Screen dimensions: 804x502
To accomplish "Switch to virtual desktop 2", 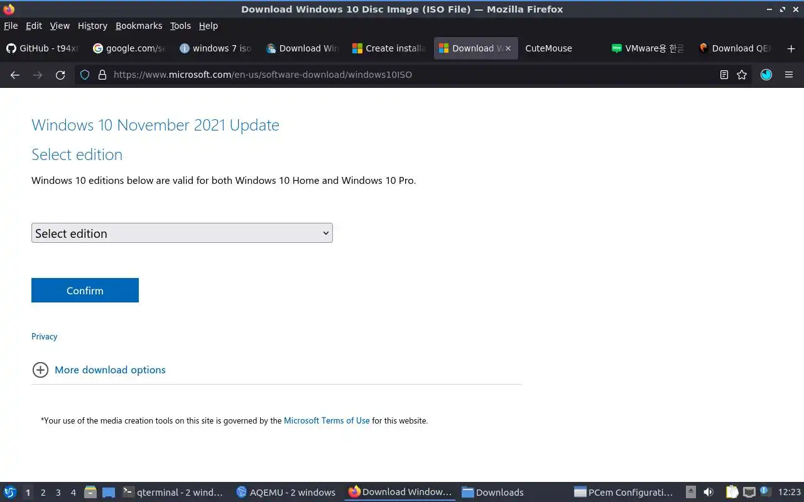I will click(x=43, y=493).
